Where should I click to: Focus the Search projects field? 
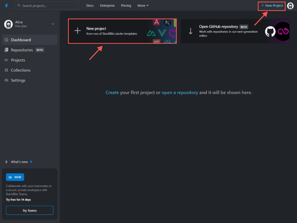pos(47,6)
